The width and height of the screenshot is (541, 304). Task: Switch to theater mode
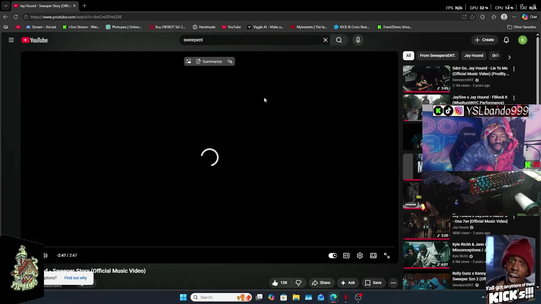tap(373, 255)
